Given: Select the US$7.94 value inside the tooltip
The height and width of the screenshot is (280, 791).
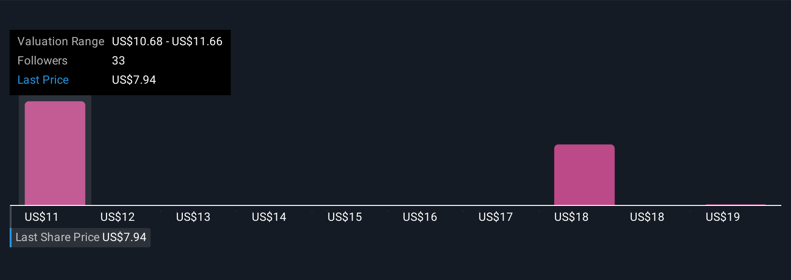Looking at the screenshot, I should point(134,80).
